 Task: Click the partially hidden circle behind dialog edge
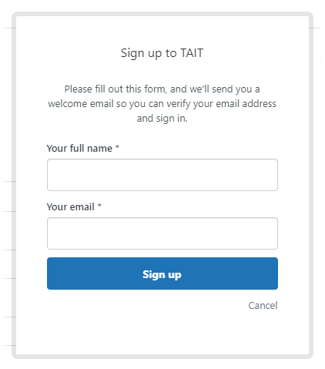(x=323, y=59)
